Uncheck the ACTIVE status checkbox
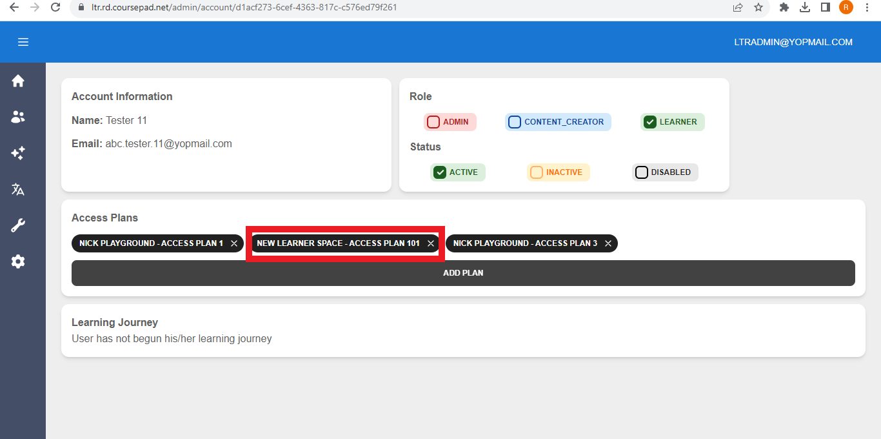Image resolution: width=881 pixels, height=439 pixels. [439, 172]
